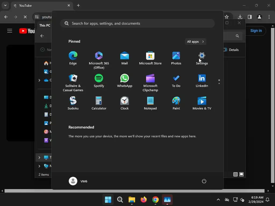Go back in File Explorer
This screenshot has height=206, width=275.
(x=42, y=36)
